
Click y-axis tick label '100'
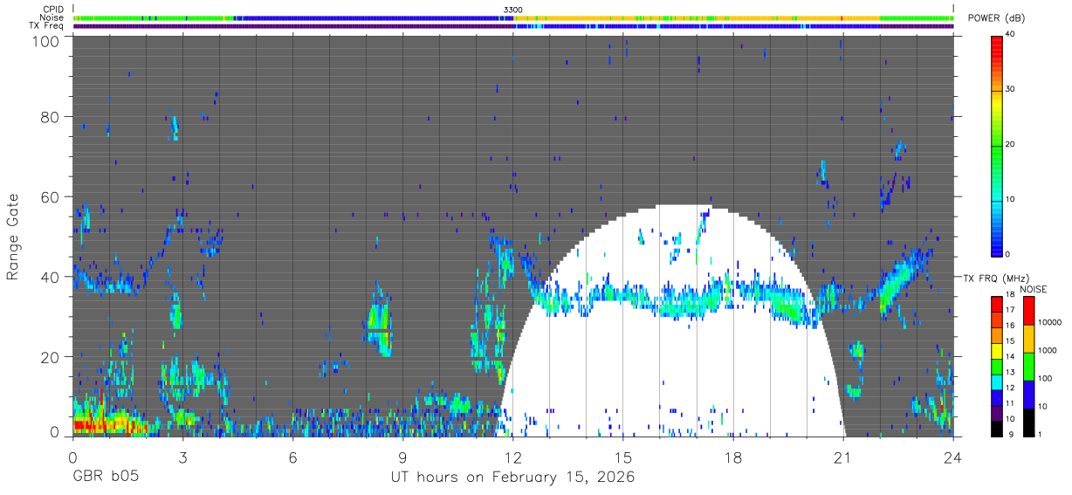click(x=46, y=40)
